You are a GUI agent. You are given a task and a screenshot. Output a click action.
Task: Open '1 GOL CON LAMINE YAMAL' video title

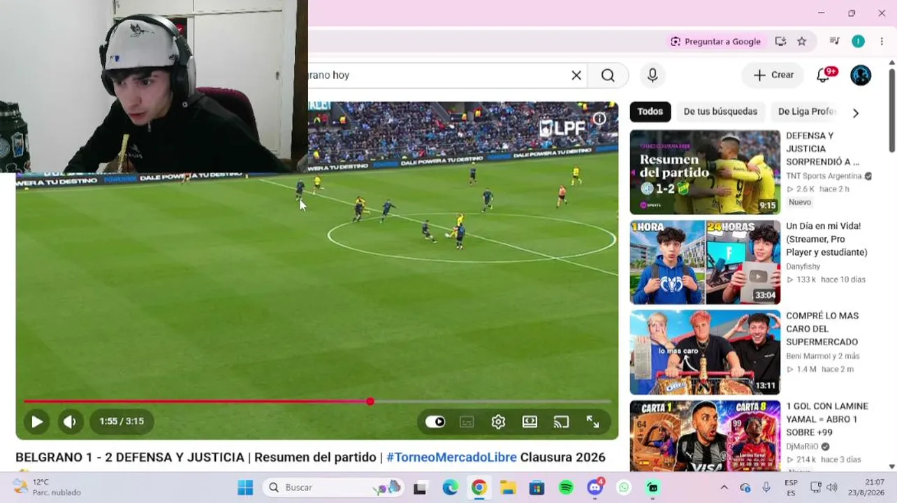[x=827, y=419]
